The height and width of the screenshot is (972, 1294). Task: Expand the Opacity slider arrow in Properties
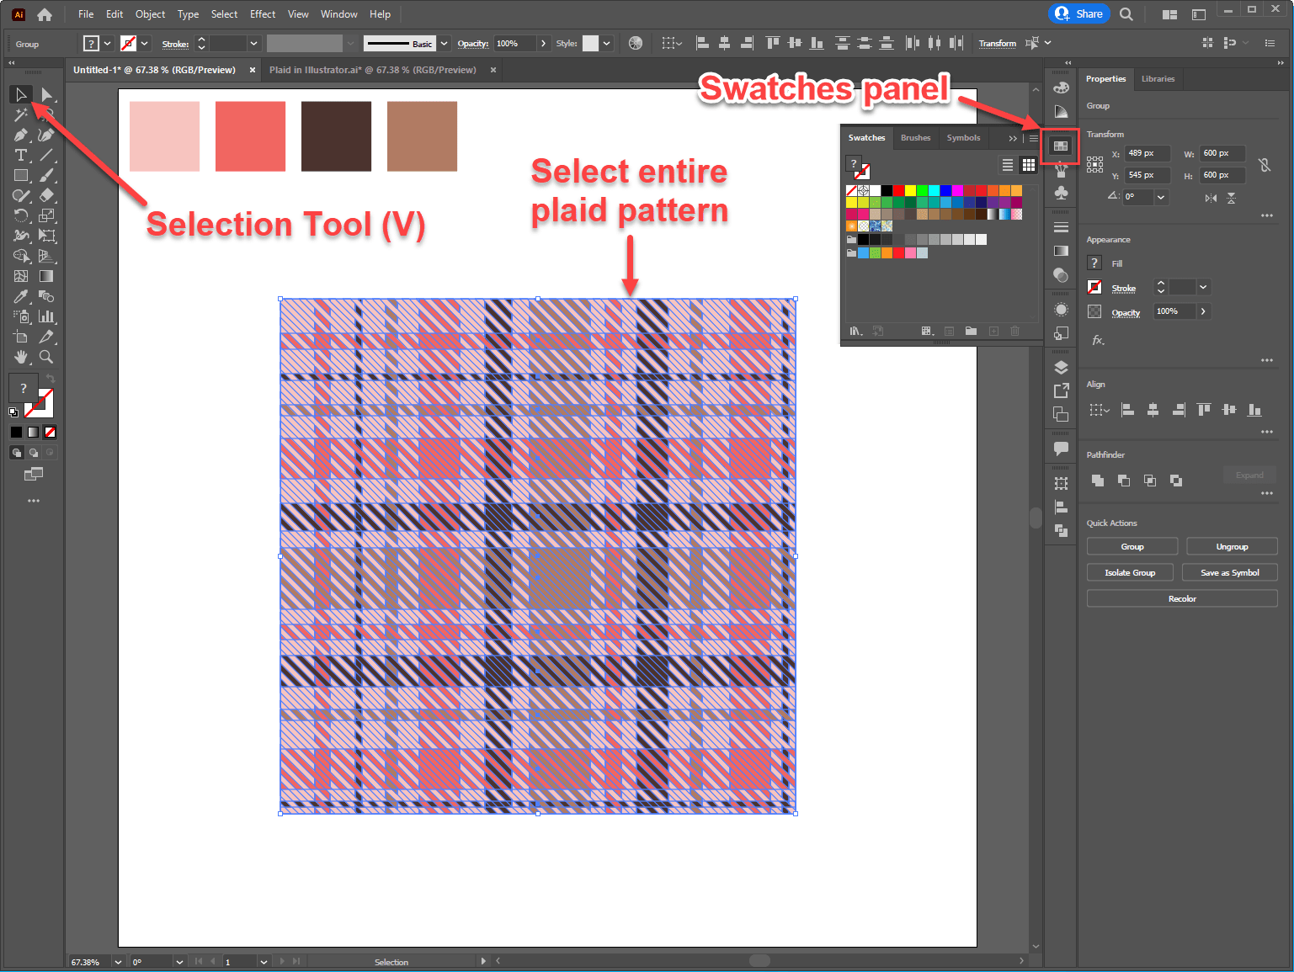point(1203,311)
